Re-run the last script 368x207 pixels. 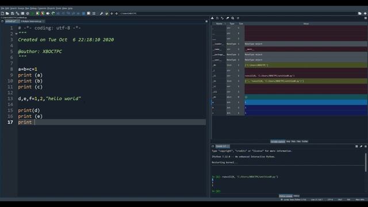[x=53, y=13]
